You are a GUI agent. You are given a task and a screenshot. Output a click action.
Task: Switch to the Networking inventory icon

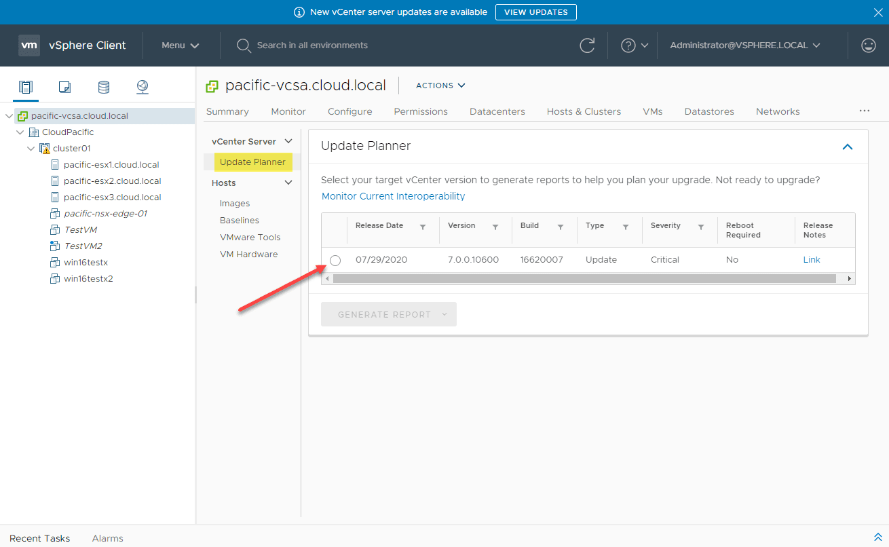tap(142, 87)
